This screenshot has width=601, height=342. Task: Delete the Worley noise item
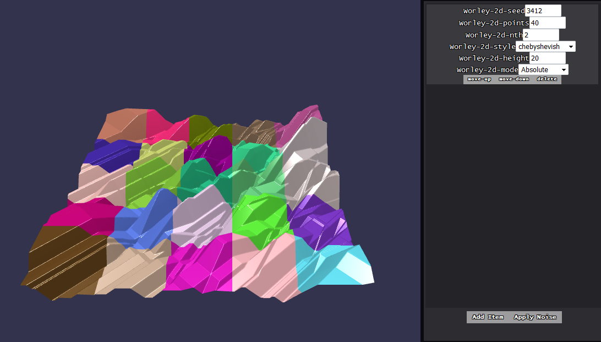[547, 79]
